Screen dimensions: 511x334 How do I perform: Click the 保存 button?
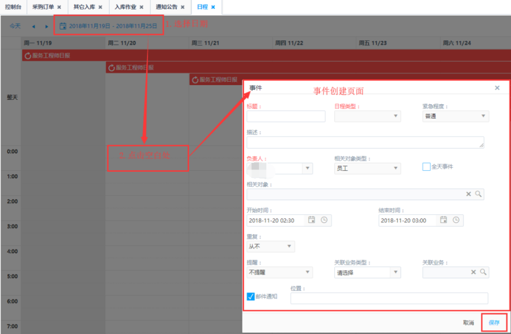point(494,322)
